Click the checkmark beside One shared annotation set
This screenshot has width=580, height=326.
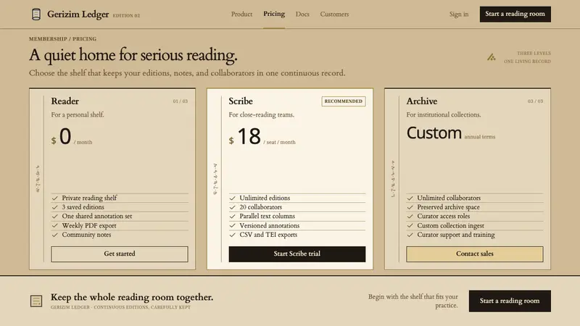[x=55, y=216]
